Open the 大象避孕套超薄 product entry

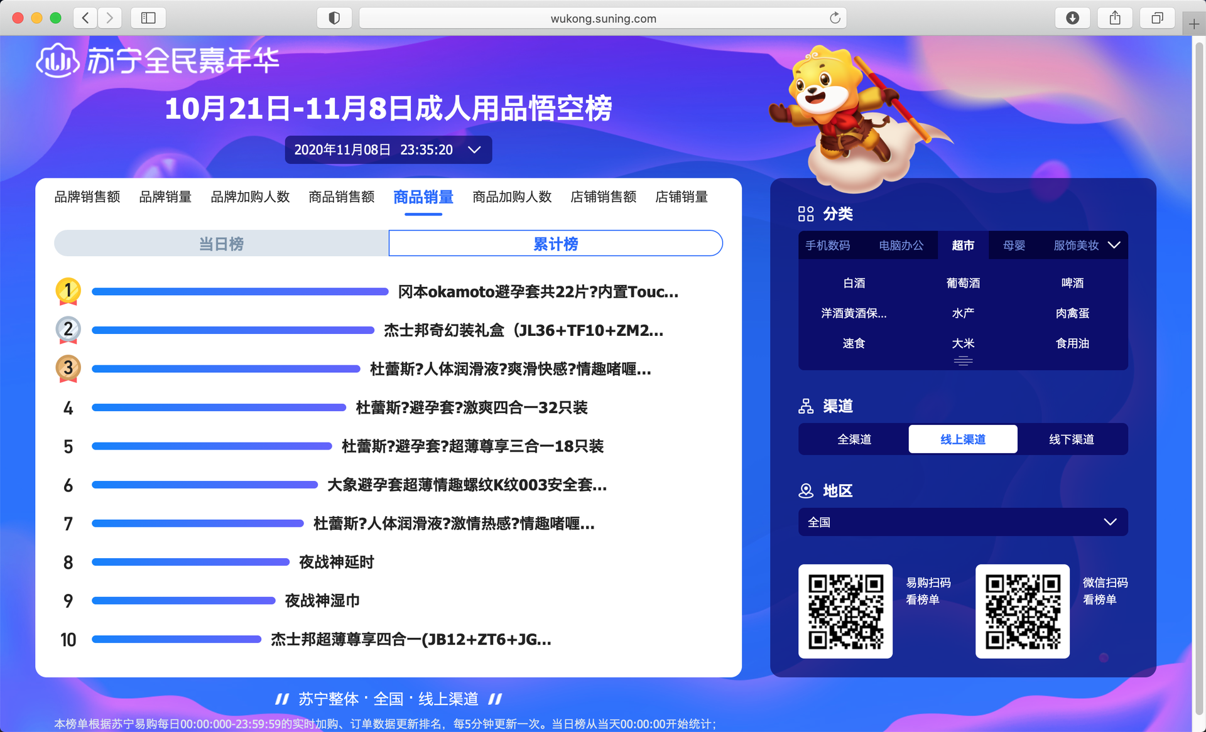point(467,485)
